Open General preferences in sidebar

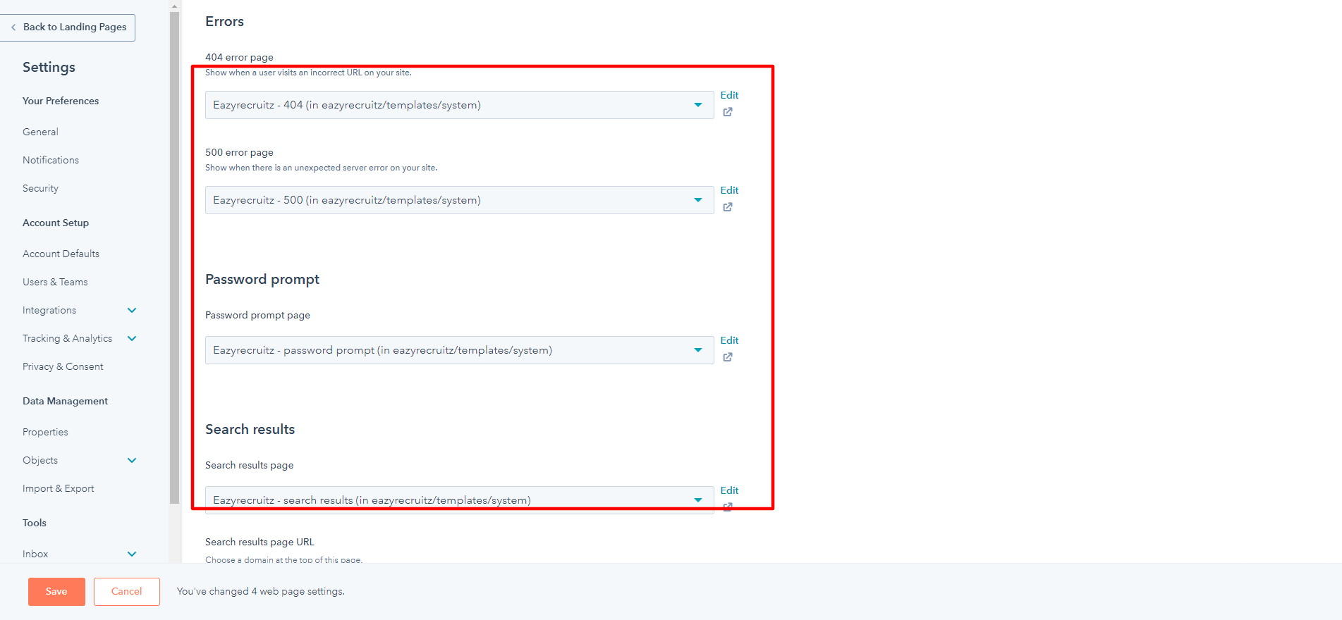tap(40, 132)
